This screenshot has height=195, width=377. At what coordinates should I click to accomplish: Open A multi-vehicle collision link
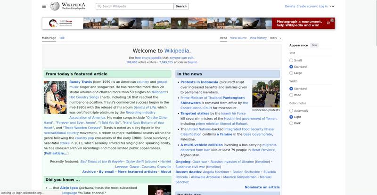202,145
